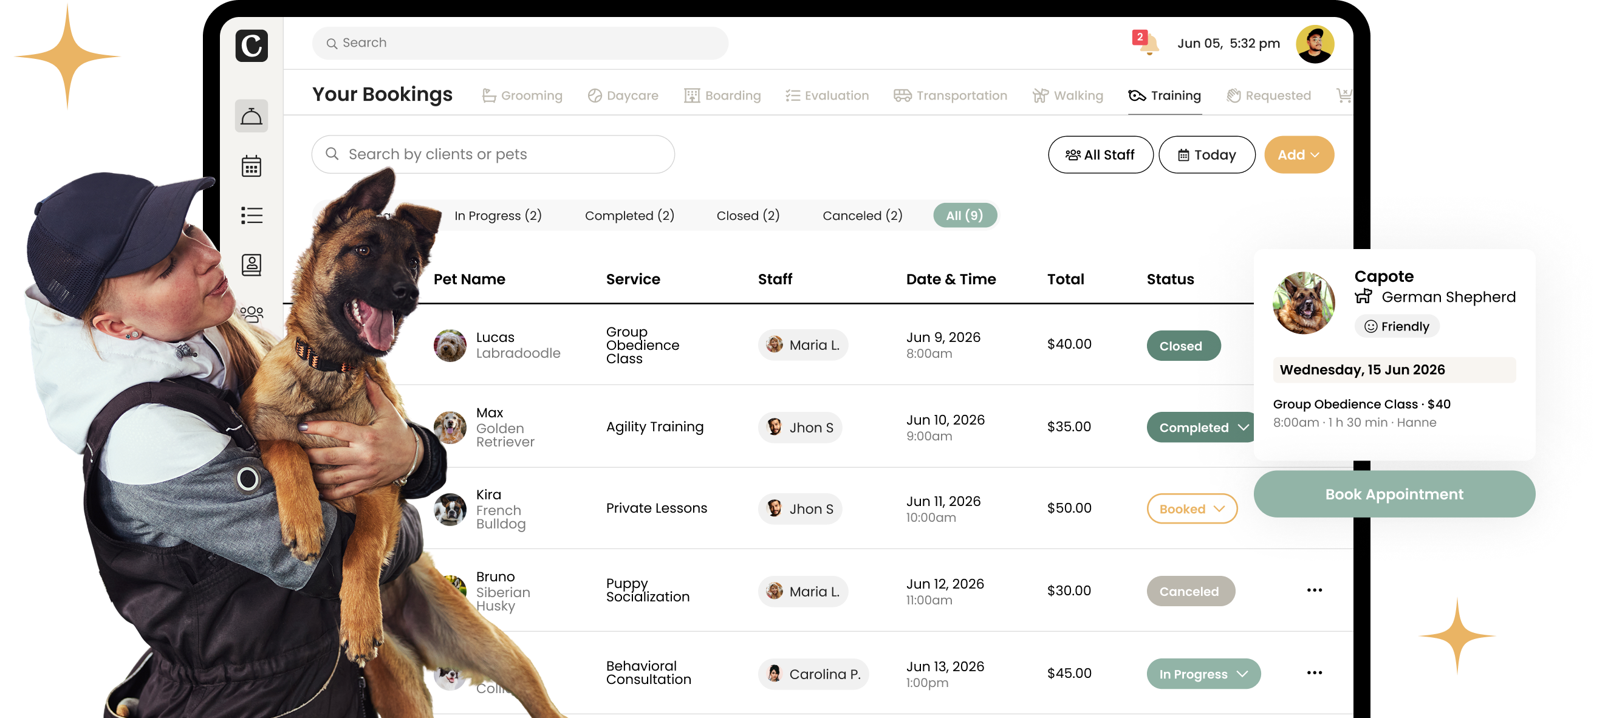Expand the Add dropdown button

(1298, 155)
